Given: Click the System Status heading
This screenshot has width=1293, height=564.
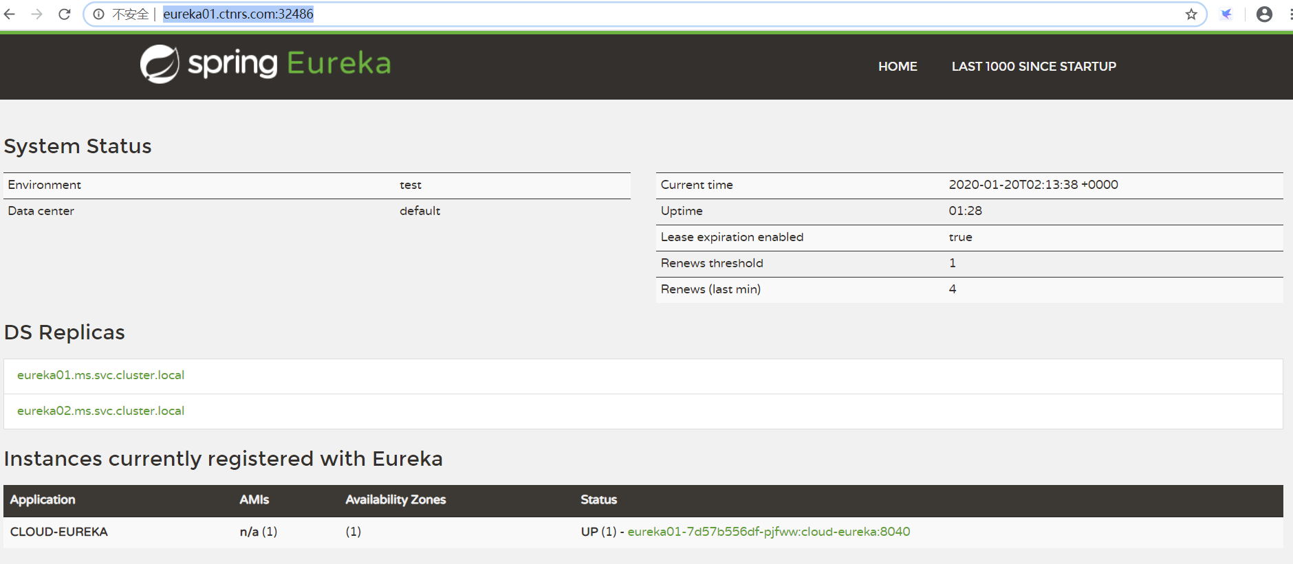Looking at the screenshot, I should (x=78, y=146).
